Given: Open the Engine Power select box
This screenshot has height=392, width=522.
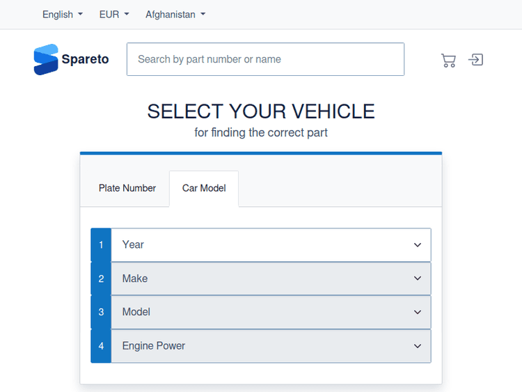Looking at the screenshot, I should pyautogui.click(x=271, y=346).
